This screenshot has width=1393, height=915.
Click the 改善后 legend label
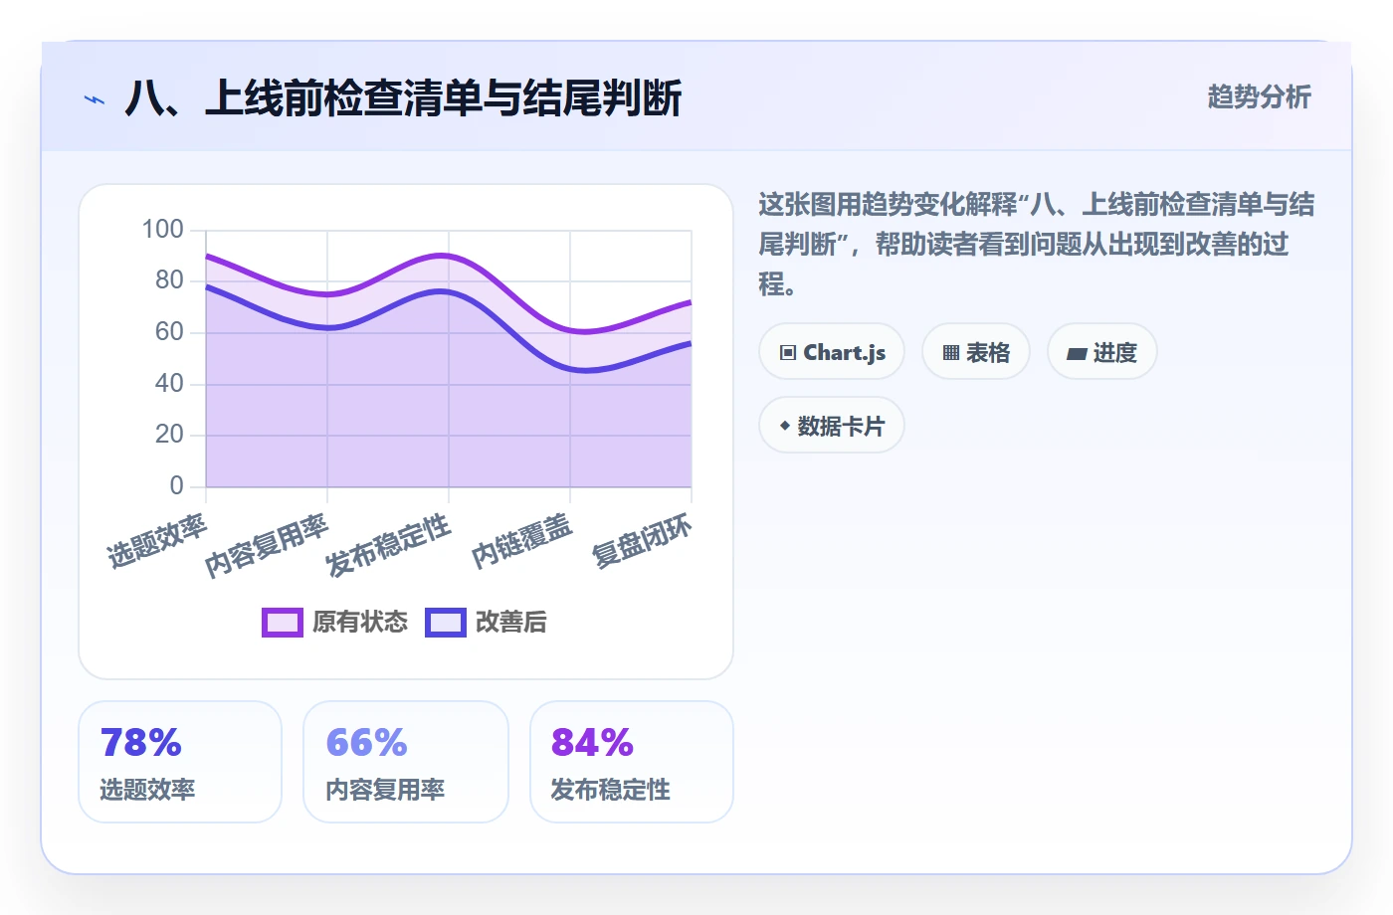tap(511, 623)
